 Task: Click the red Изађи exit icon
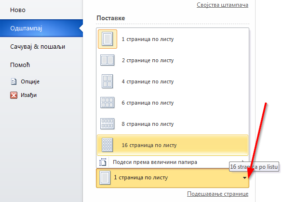click(x=14, y=95)
